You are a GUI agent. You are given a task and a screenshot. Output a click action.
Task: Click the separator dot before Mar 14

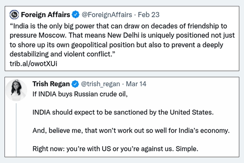pyautogui.click(x=122, y=84)
